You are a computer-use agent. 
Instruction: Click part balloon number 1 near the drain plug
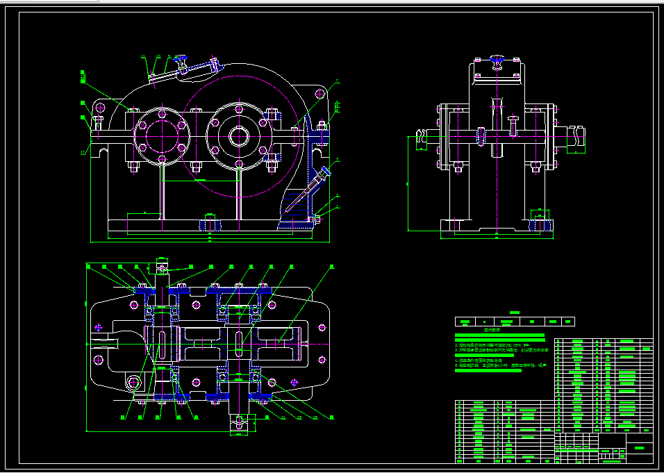click(338, 207)
